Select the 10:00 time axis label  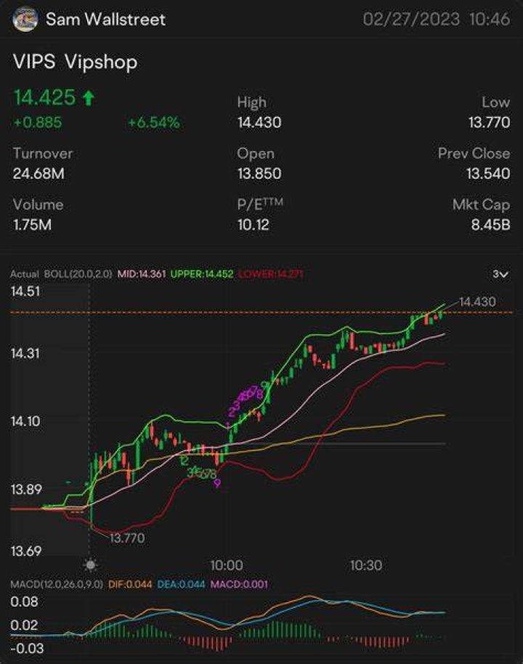point(227,565)
